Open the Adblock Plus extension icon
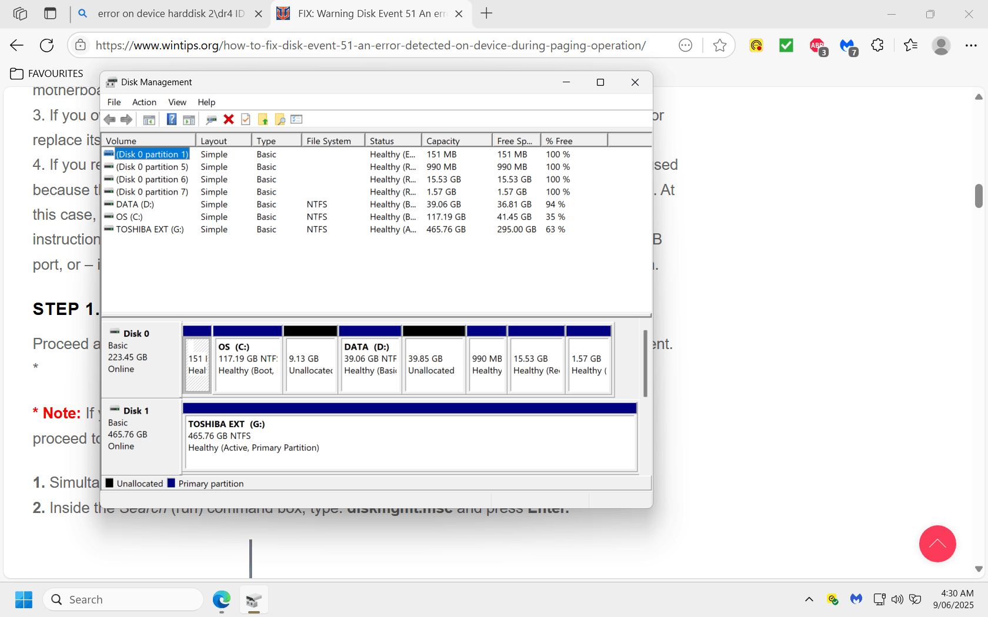 [x=817, y=46]
